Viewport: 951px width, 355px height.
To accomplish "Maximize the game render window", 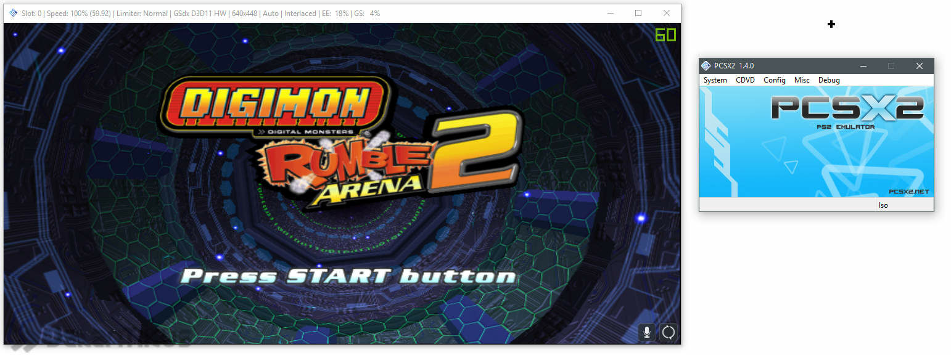I will click(638, 13).
